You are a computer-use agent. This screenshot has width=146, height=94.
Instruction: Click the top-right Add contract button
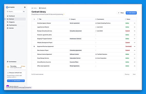(131, 13)
